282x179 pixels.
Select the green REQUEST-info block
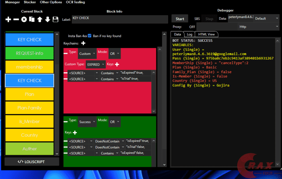pyautogui.click(x=29, y=53)
